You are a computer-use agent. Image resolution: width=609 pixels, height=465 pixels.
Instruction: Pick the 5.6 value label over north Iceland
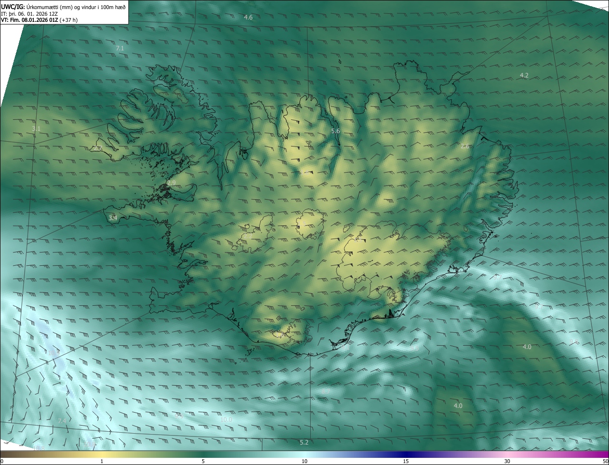335,131
